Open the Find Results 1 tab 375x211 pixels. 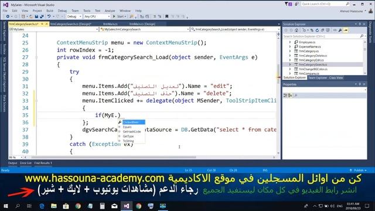pos(43,163)
